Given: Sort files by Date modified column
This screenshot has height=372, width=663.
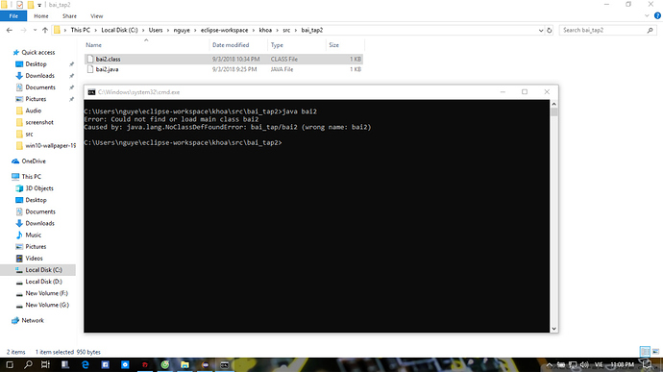Looking at the screenshot, I should (231, 45).
